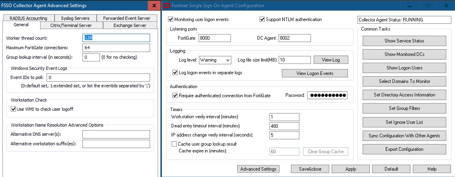
Task: Click the View Log button
Action: pyautogui.click(x=331, y=60)
